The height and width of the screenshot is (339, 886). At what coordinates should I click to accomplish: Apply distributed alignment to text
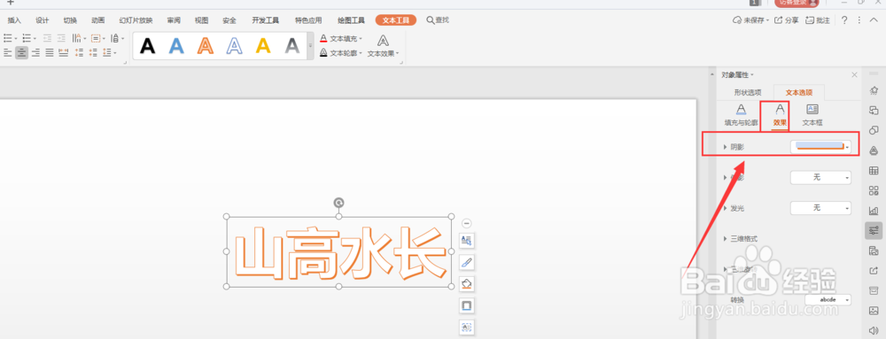pos(63,52)
